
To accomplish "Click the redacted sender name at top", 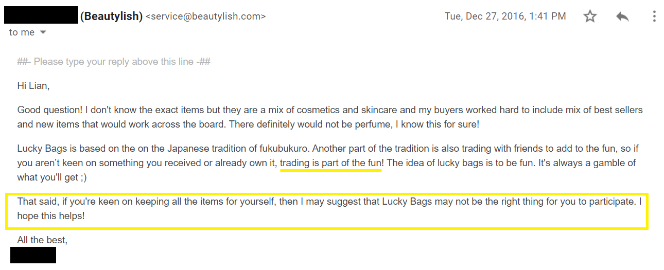I will (41, 15).
